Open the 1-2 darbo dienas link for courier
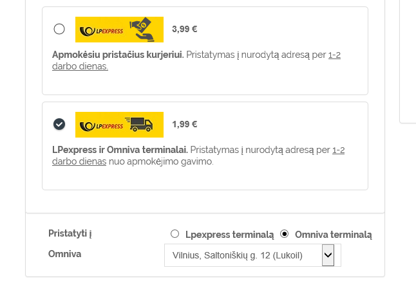 coord(334,55)
